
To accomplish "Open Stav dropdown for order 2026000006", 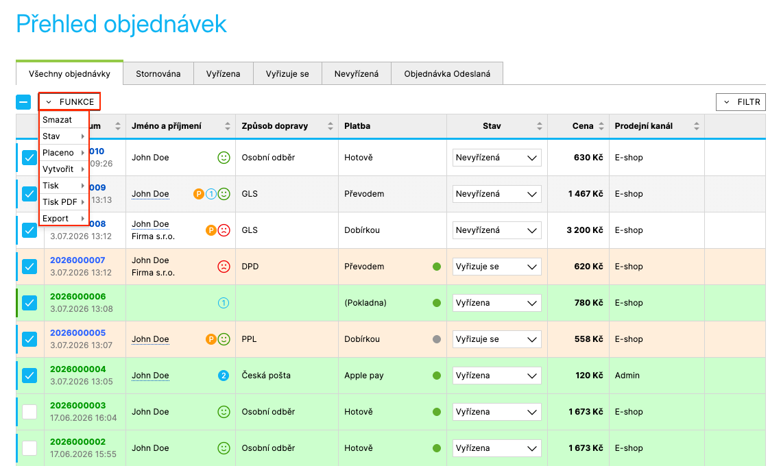I will click(x=496, y=303).
